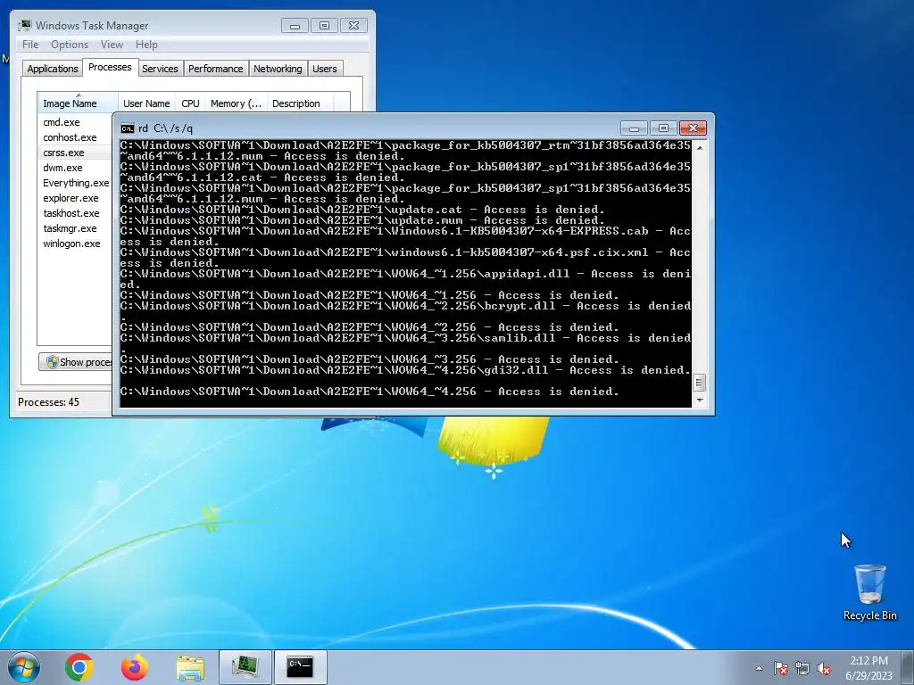Image resolution: width=914 pixels, height=685 pixels.
Task: Sort processes by User Name column
Action: (x=146, y=103)
